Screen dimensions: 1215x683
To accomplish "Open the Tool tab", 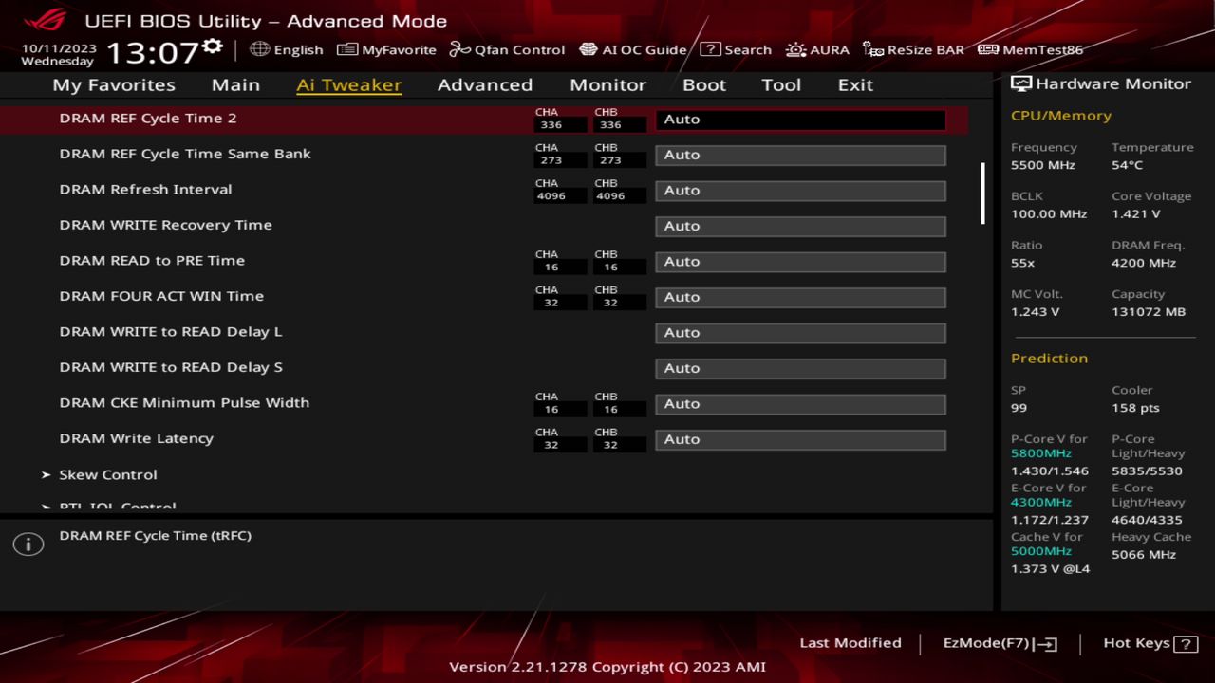I will [781, 84].
